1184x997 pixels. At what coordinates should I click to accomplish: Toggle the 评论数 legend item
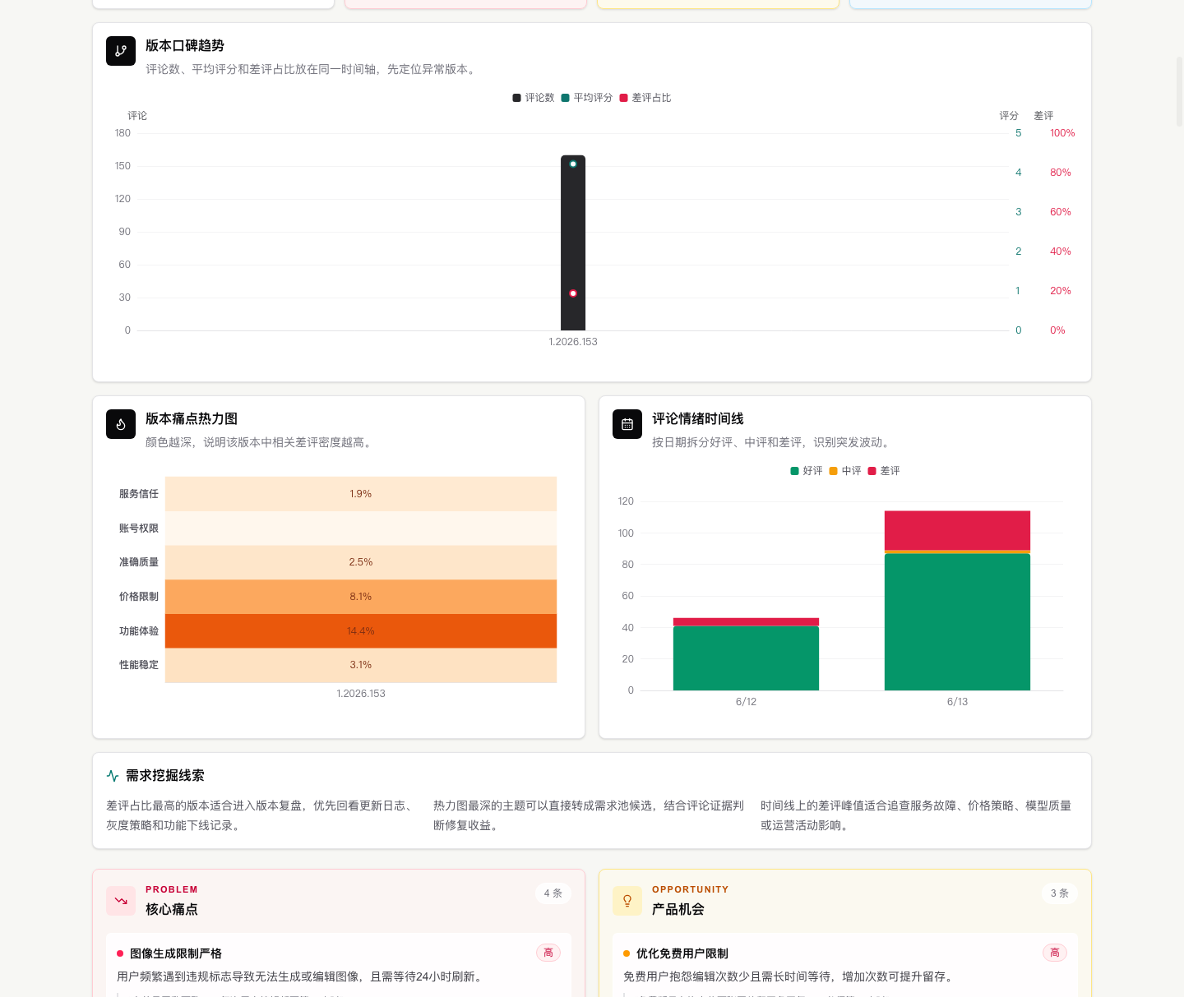534,98
